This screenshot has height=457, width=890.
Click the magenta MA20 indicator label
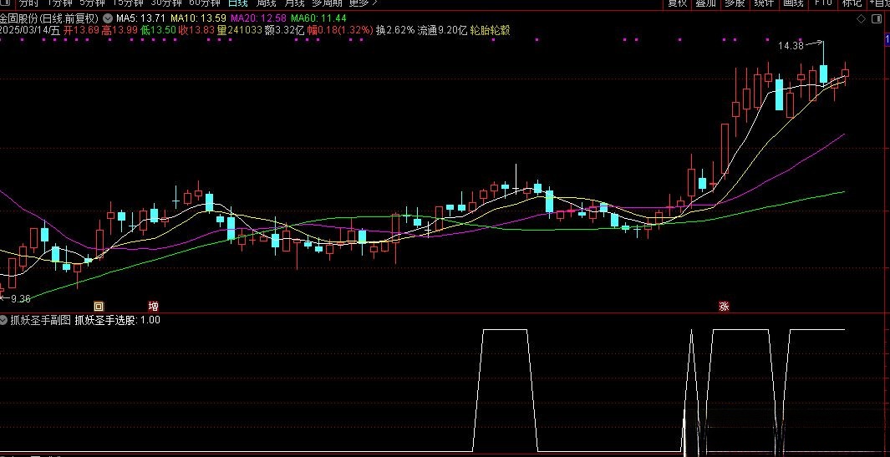(257, 18)
